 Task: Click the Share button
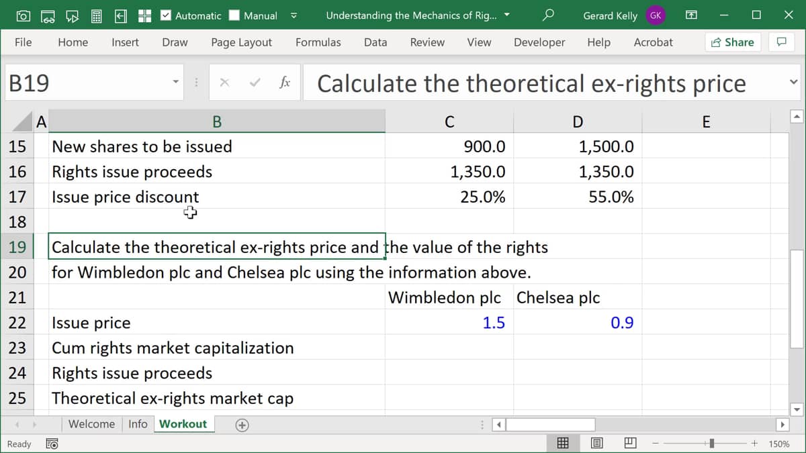pyautogui.click(x=732, y=42)
